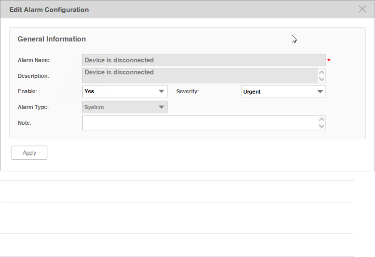Close the Edit Alarm Configuration dialog
Screen dimensions: 375x257
[362, 9]
